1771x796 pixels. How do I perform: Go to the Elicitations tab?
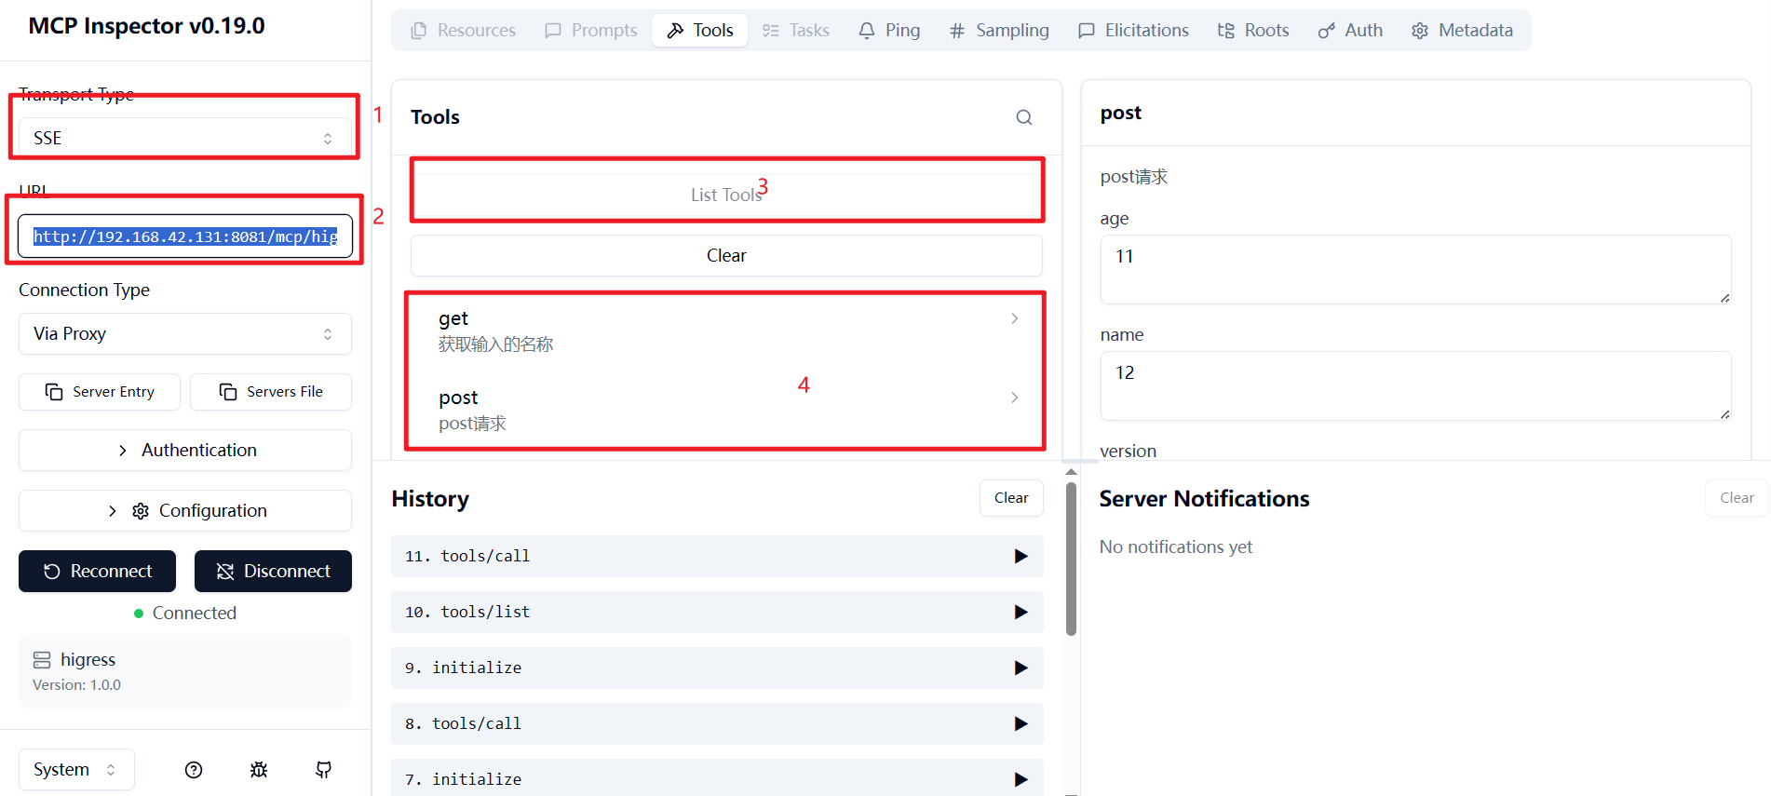tap(1133, 31)
